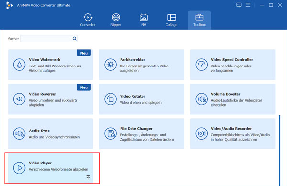Screen dimensions: 287x186
Task: Click the AnyMP4 application logo
Action: [9, 5]
